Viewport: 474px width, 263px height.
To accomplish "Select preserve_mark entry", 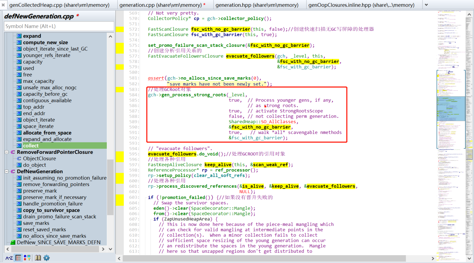I will click(x=40, y=191).
